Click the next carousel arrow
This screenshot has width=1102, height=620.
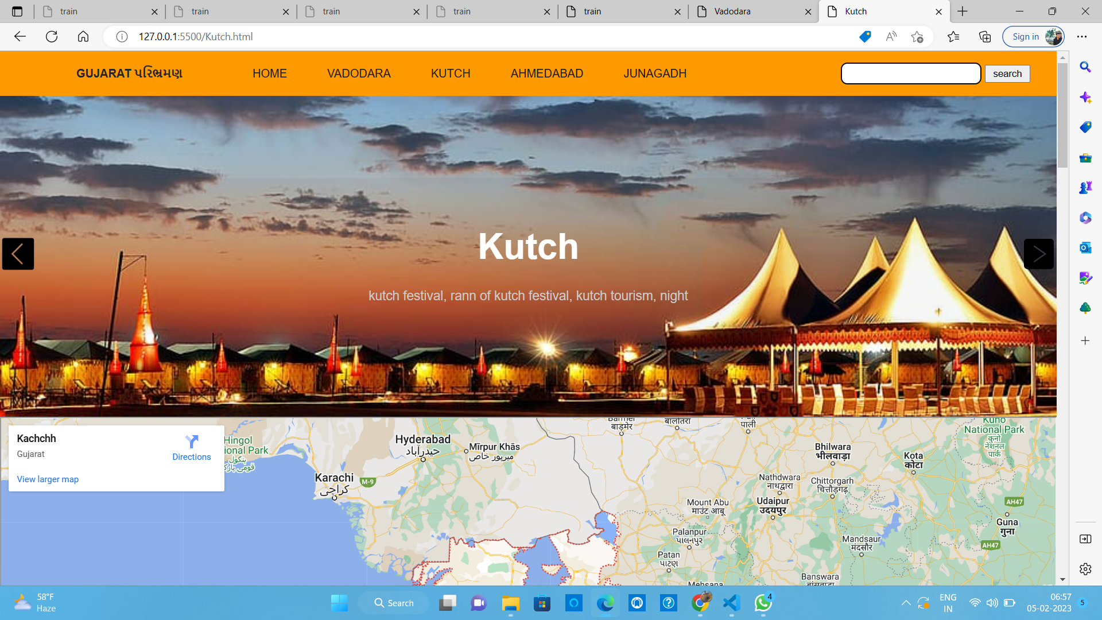tap(1038, 254)
